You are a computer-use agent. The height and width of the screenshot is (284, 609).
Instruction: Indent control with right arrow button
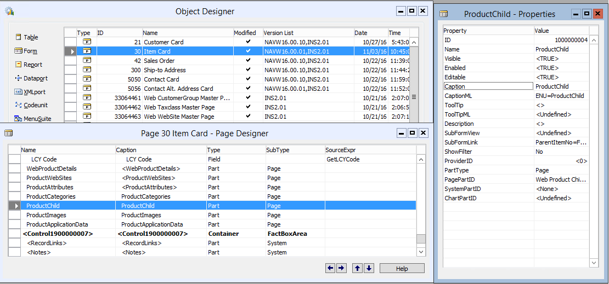click(341, 268)
